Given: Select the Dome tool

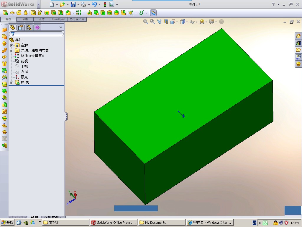Looking at the screenshot, I should pos(116,13).
